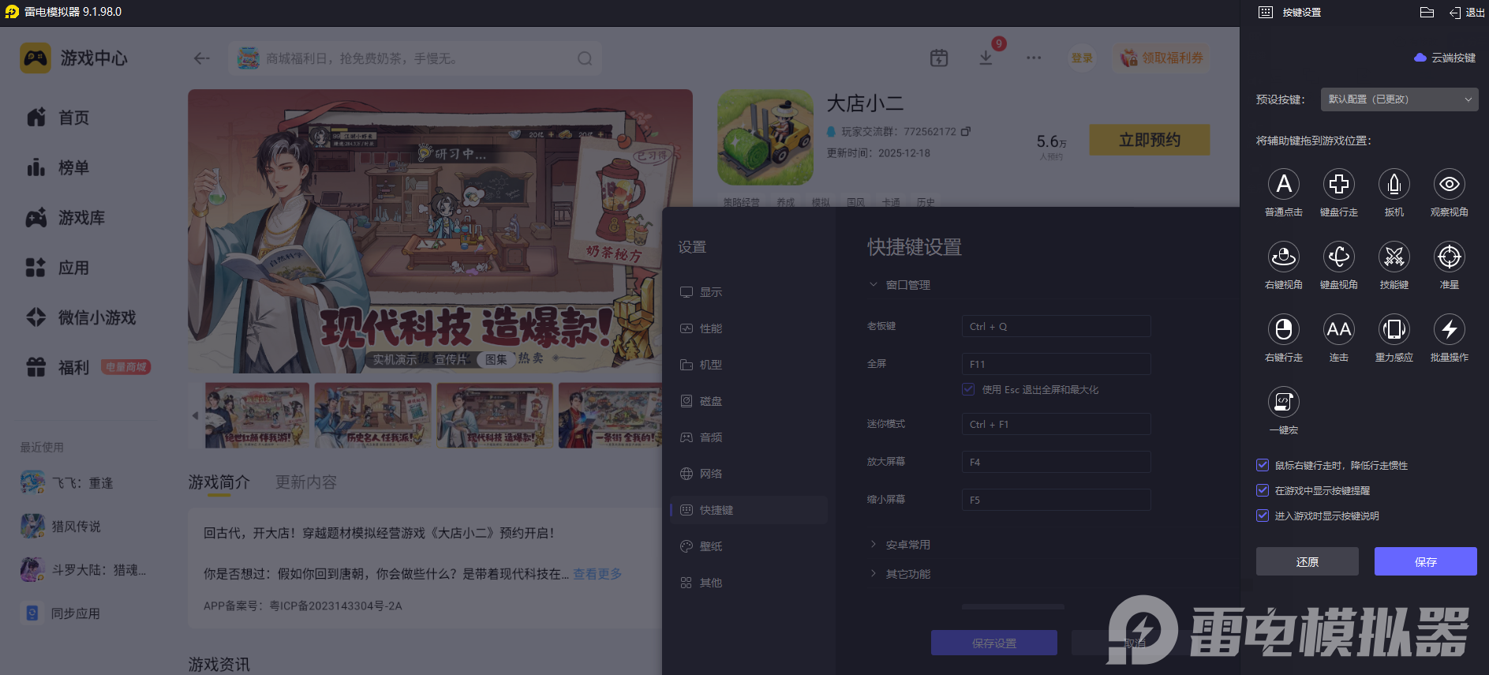Select the 批量操作 lightning bolt icon
This screenshot has width=1489, height=675.
pyautogui.click(x=1449, y=330)
